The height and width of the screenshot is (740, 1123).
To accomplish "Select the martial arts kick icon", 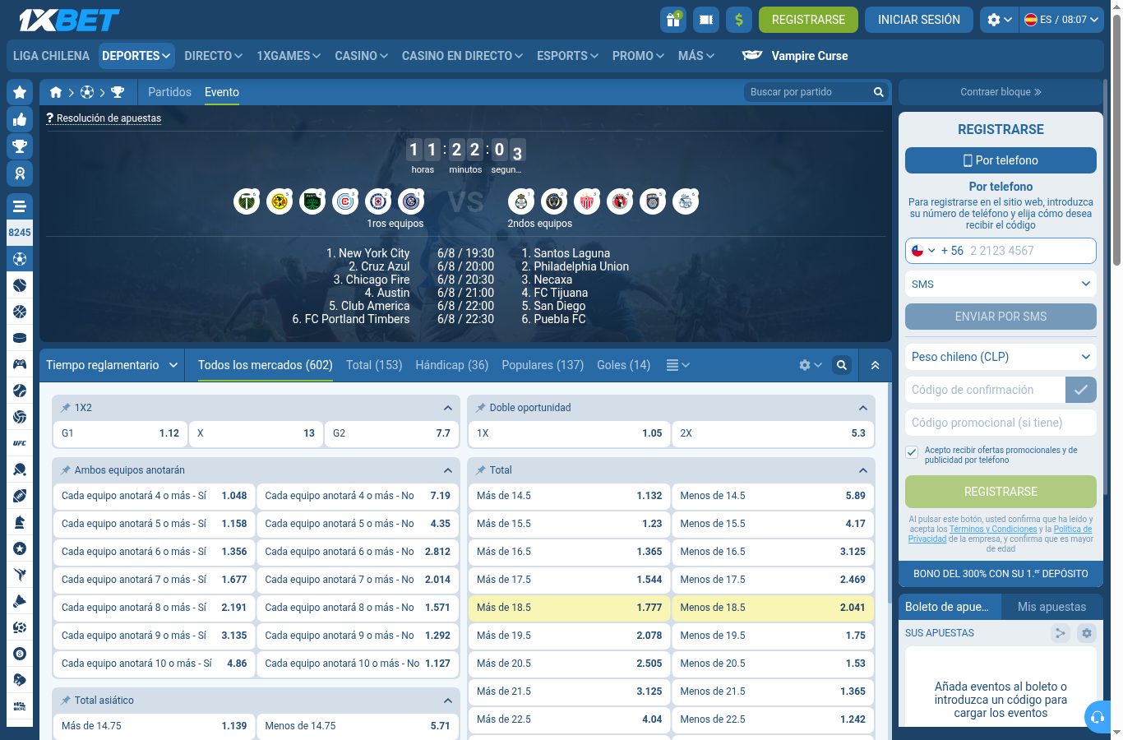I will 20,575.
